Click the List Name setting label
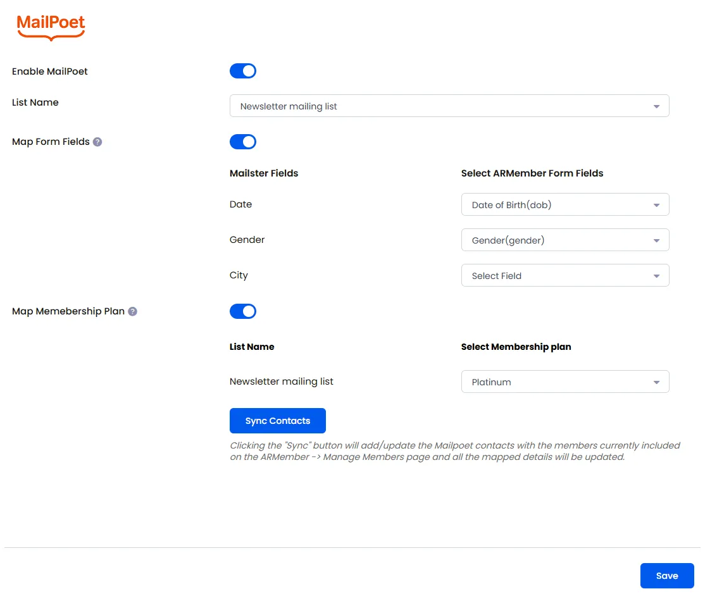The width and height of the screenshot is (717, 608). [x=35, y=103]
